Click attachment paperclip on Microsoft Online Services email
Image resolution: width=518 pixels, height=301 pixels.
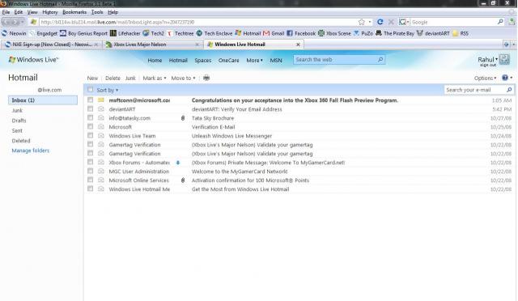[183, 180]
